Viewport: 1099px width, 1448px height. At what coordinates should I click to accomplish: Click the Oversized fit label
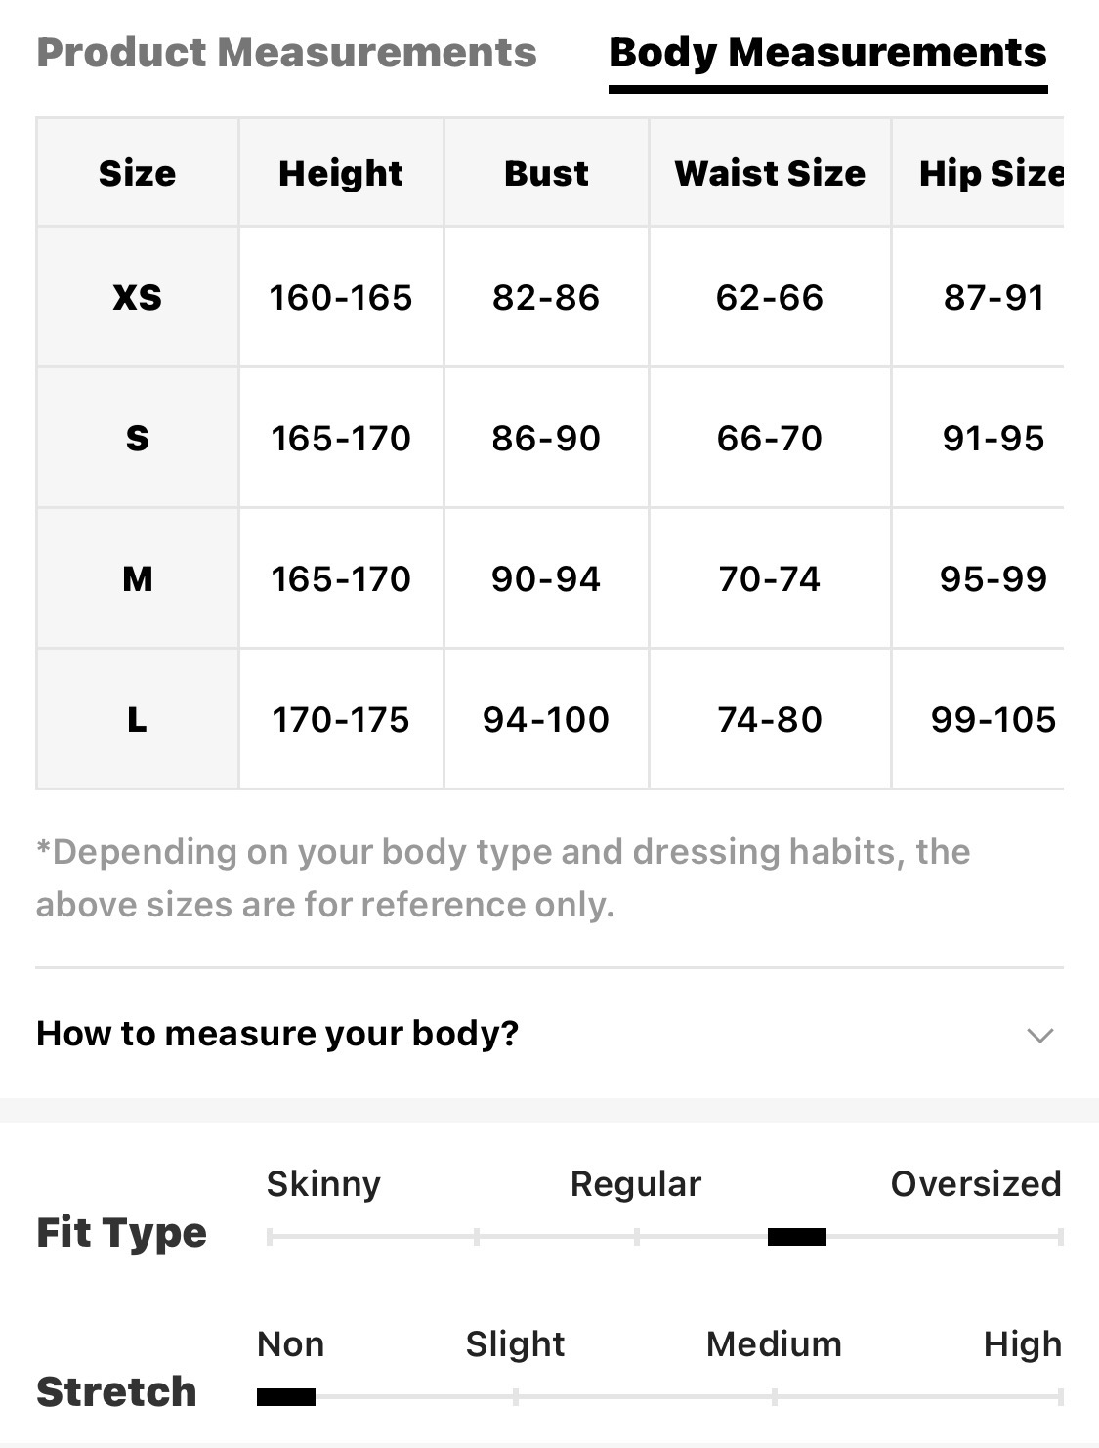click(x=975, y=1184)
